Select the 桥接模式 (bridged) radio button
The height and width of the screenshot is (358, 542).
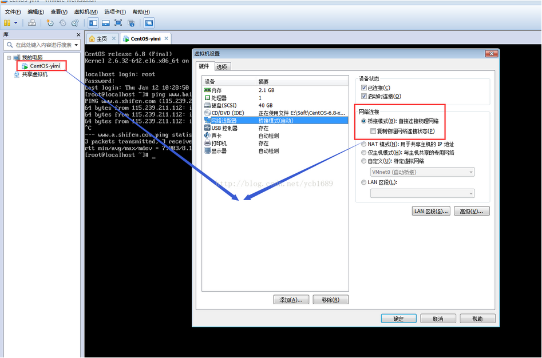click(x=364, y=121)
